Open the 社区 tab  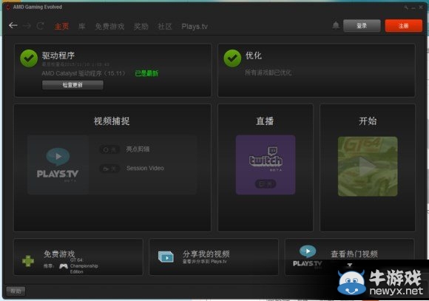[165, 27]
